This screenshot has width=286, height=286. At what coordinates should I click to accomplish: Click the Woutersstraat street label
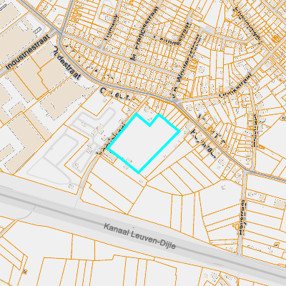tap(187, 65)
